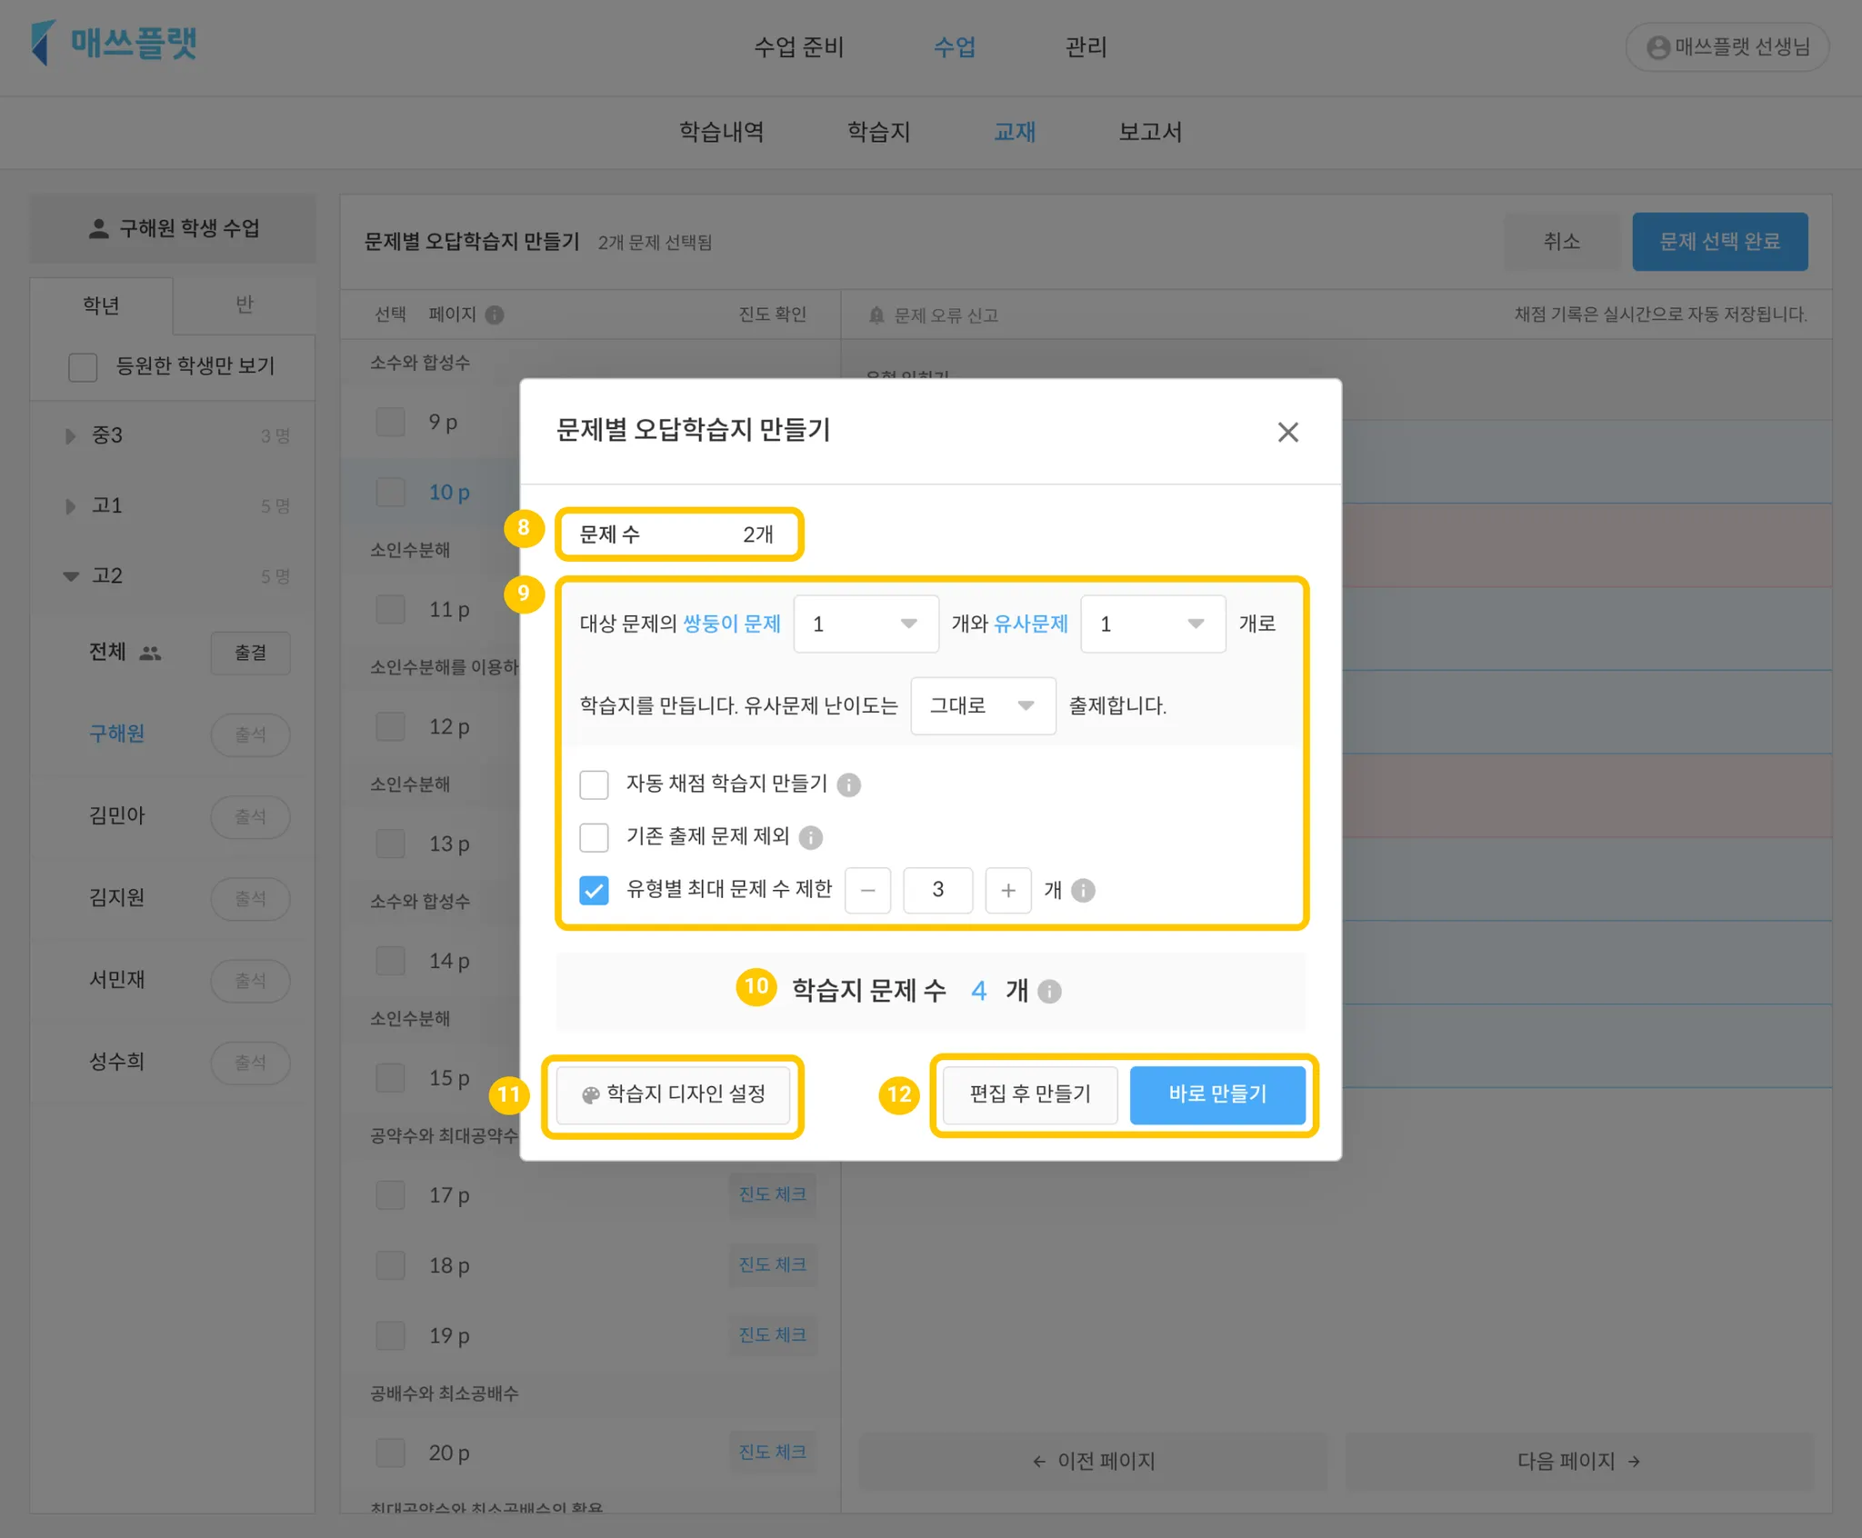The image size is (1862, 1538).
Task: Open the 수업 준비 menu
Action: pyautogui.click(x=798, y=47)
